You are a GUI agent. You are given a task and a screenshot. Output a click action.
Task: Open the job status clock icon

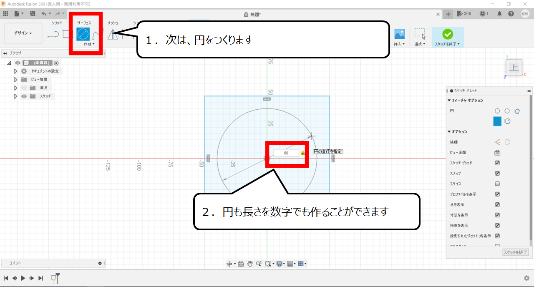[484, 14]
